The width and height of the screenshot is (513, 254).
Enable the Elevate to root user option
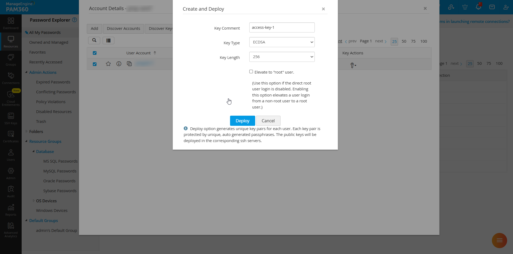[x=251, y=71]
